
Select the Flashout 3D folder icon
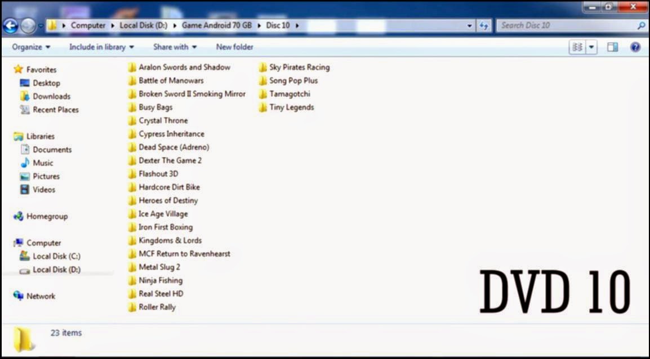click(132, 174)
